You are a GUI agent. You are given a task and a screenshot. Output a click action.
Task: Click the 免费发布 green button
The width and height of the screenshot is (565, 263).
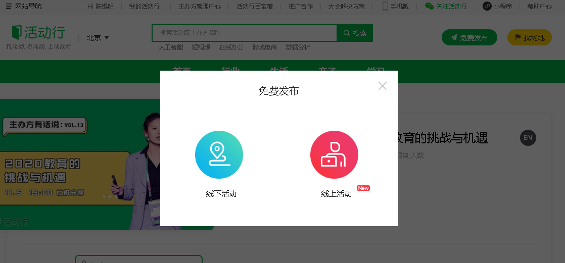[469, 37]
